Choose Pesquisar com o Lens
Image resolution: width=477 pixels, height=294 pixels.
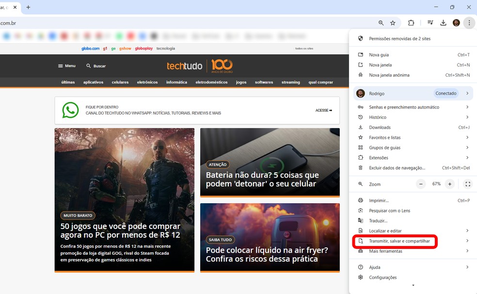point(413,211)
